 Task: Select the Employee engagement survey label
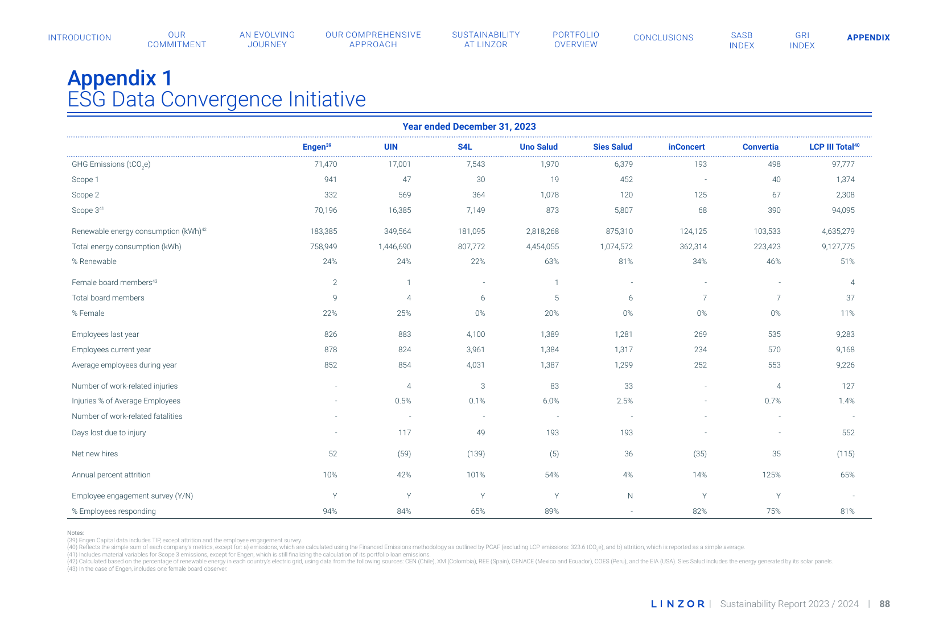click(x=133, y=496)
